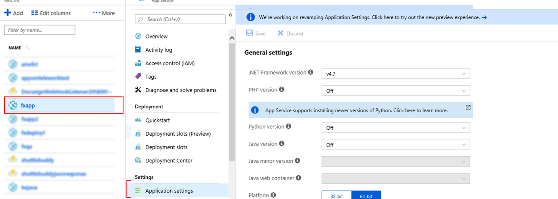Image resolution: width=558 pixels, height=199 pixels.
Task: Click the Save button
Action: coord(256,33)
